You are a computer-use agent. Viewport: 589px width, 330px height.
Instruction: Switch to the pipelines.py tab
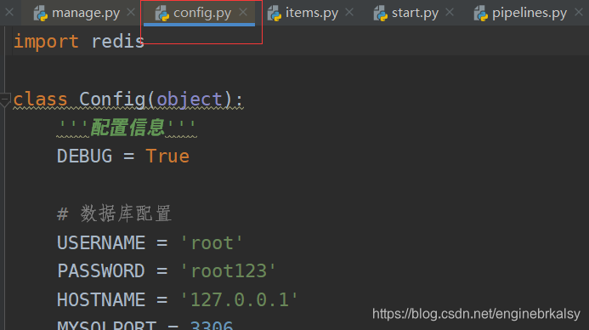coord(529,13)
